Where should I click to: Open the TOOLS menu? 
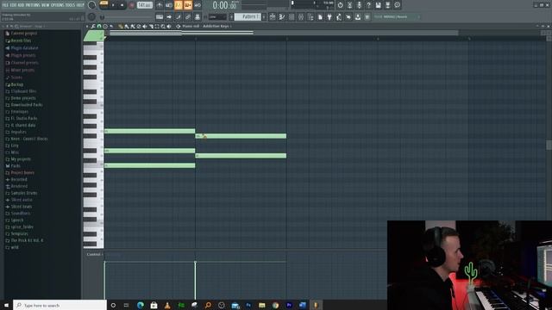click(x=70, y=5)
